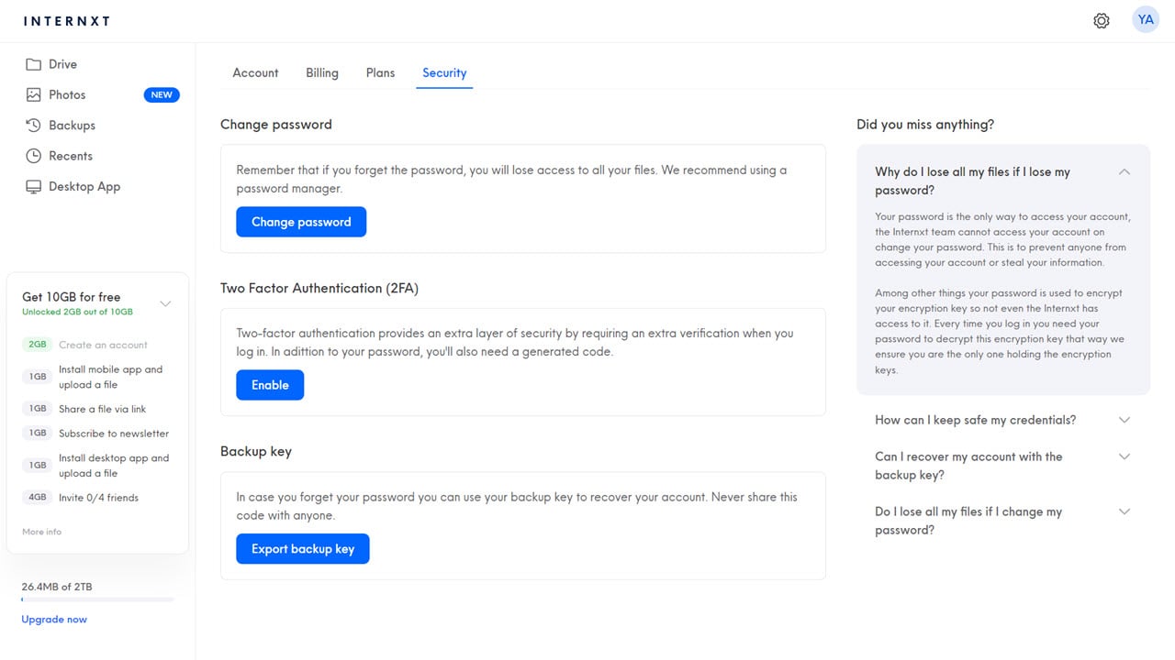Viewport: 1175px width, 660px height.
Task: Click the YA profile avatar
Action: (x=1145, y=18)
